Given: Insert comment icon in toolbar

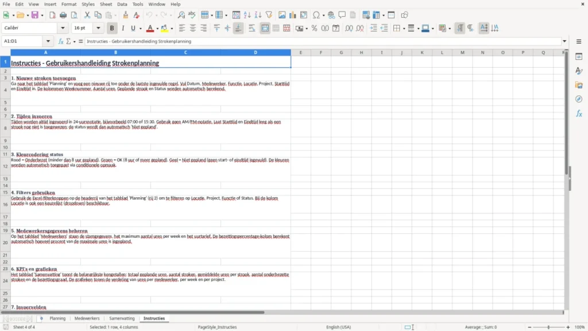Looking at the screenshot, I should tap(342, 15).
